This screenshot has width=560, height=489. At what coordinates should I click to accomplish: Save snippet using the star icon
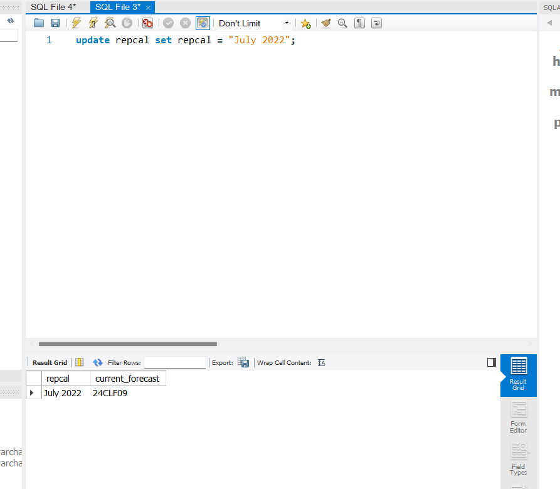pyautogui.click(x=305, y=23)
